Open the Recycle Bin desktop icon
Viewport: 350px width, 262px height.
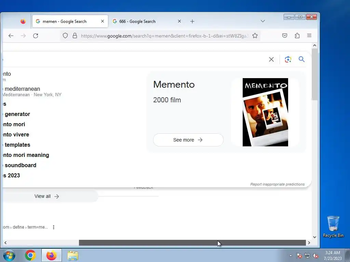(x=333, y=227)
